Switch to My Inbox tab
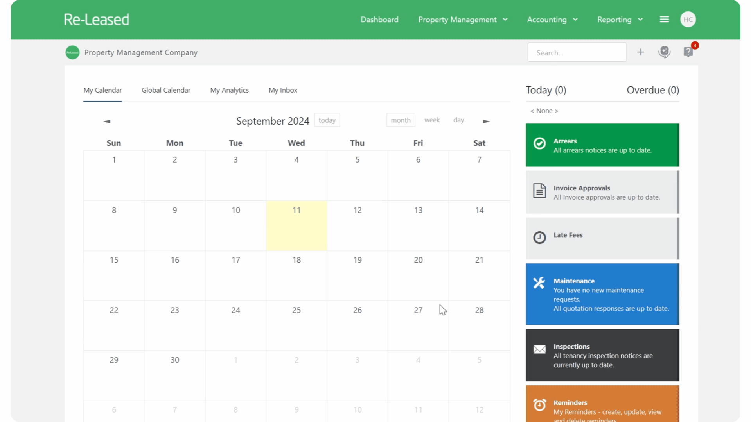Screen dimensions: 751x422 click(x=283, y=90)
